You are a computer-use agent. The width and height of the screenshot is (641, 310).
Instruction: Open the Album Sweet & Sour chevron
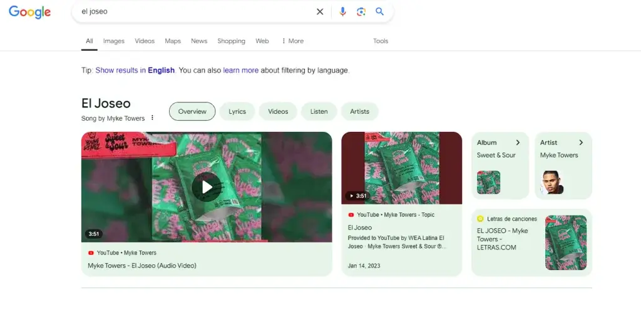(518, 142)
